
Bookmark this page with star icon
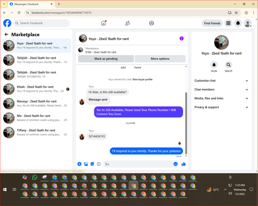236,12
